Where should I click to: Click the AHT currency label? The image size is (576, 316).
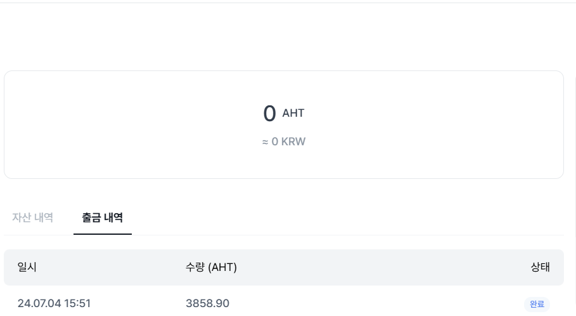point(293,113)
